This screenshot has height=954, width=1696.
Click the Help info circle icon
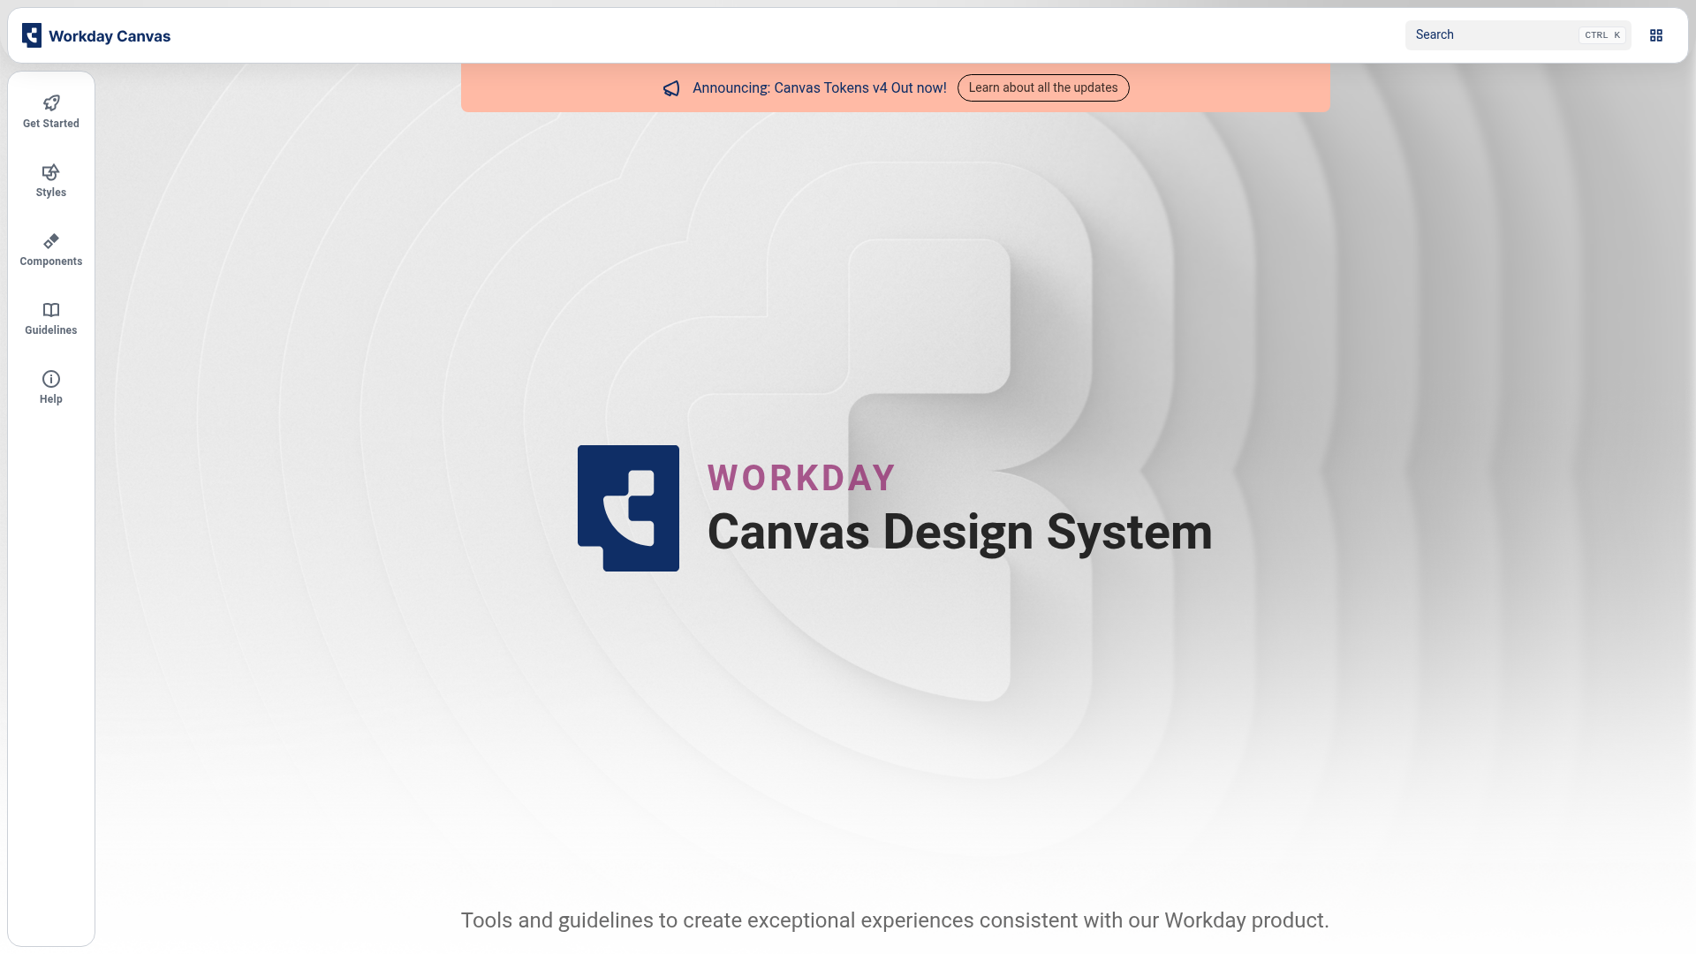tap(51, 379)
